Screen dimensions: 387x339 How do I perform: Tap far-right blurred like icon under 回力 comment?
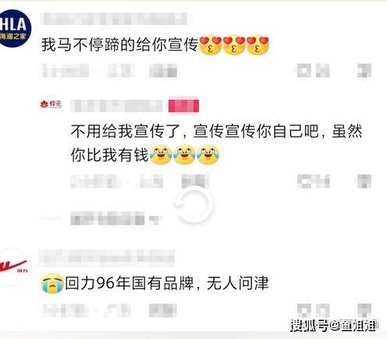[364, 310]
